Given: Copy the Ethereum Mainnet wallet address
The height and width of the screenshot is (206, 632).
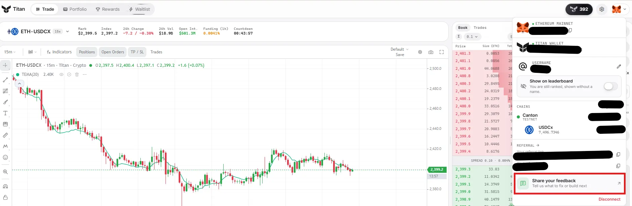Looking at the screenshot, I should click(x=570, y=30).
